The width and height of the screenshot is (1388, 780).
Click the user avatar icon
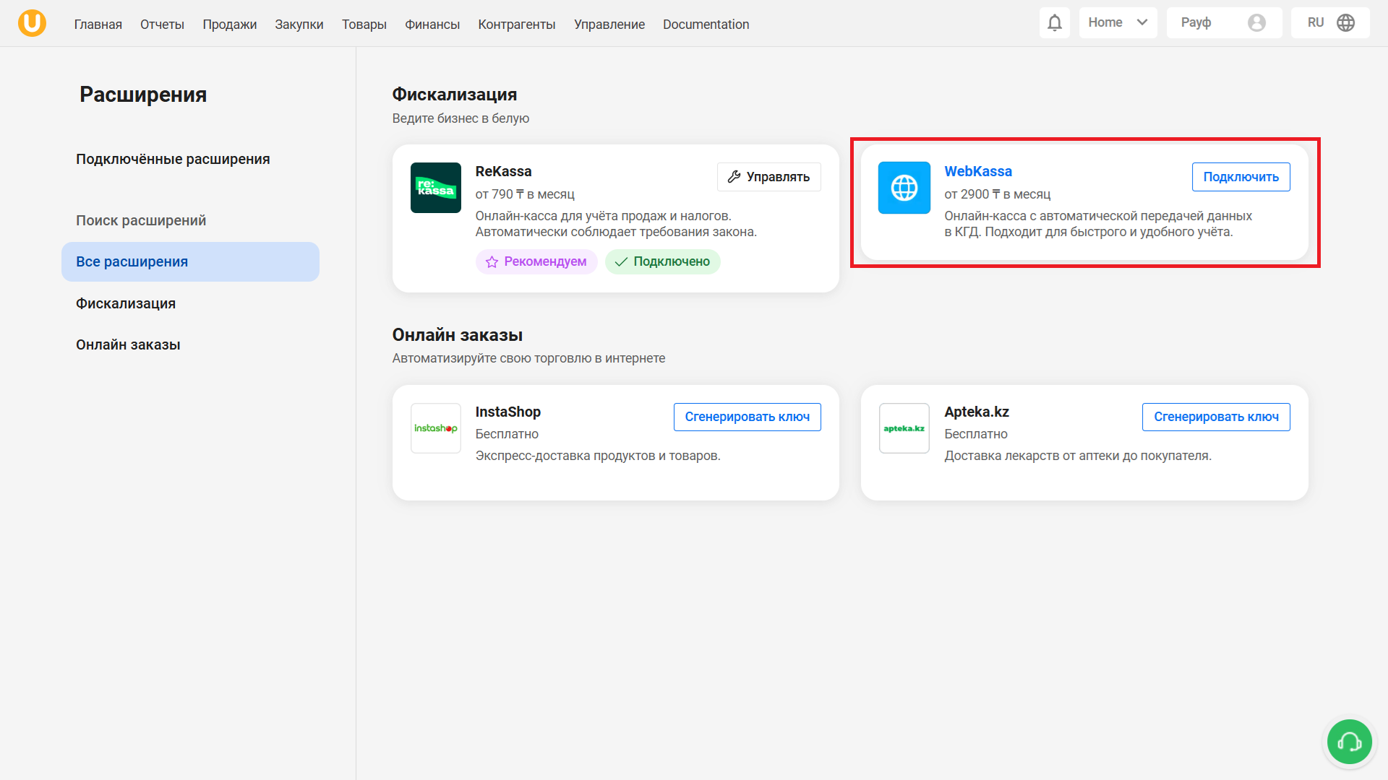coord(1256,23)
